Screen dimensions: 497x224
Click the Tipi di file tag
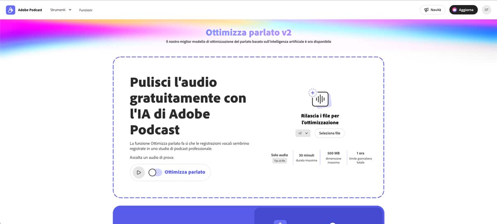[280, 161]
